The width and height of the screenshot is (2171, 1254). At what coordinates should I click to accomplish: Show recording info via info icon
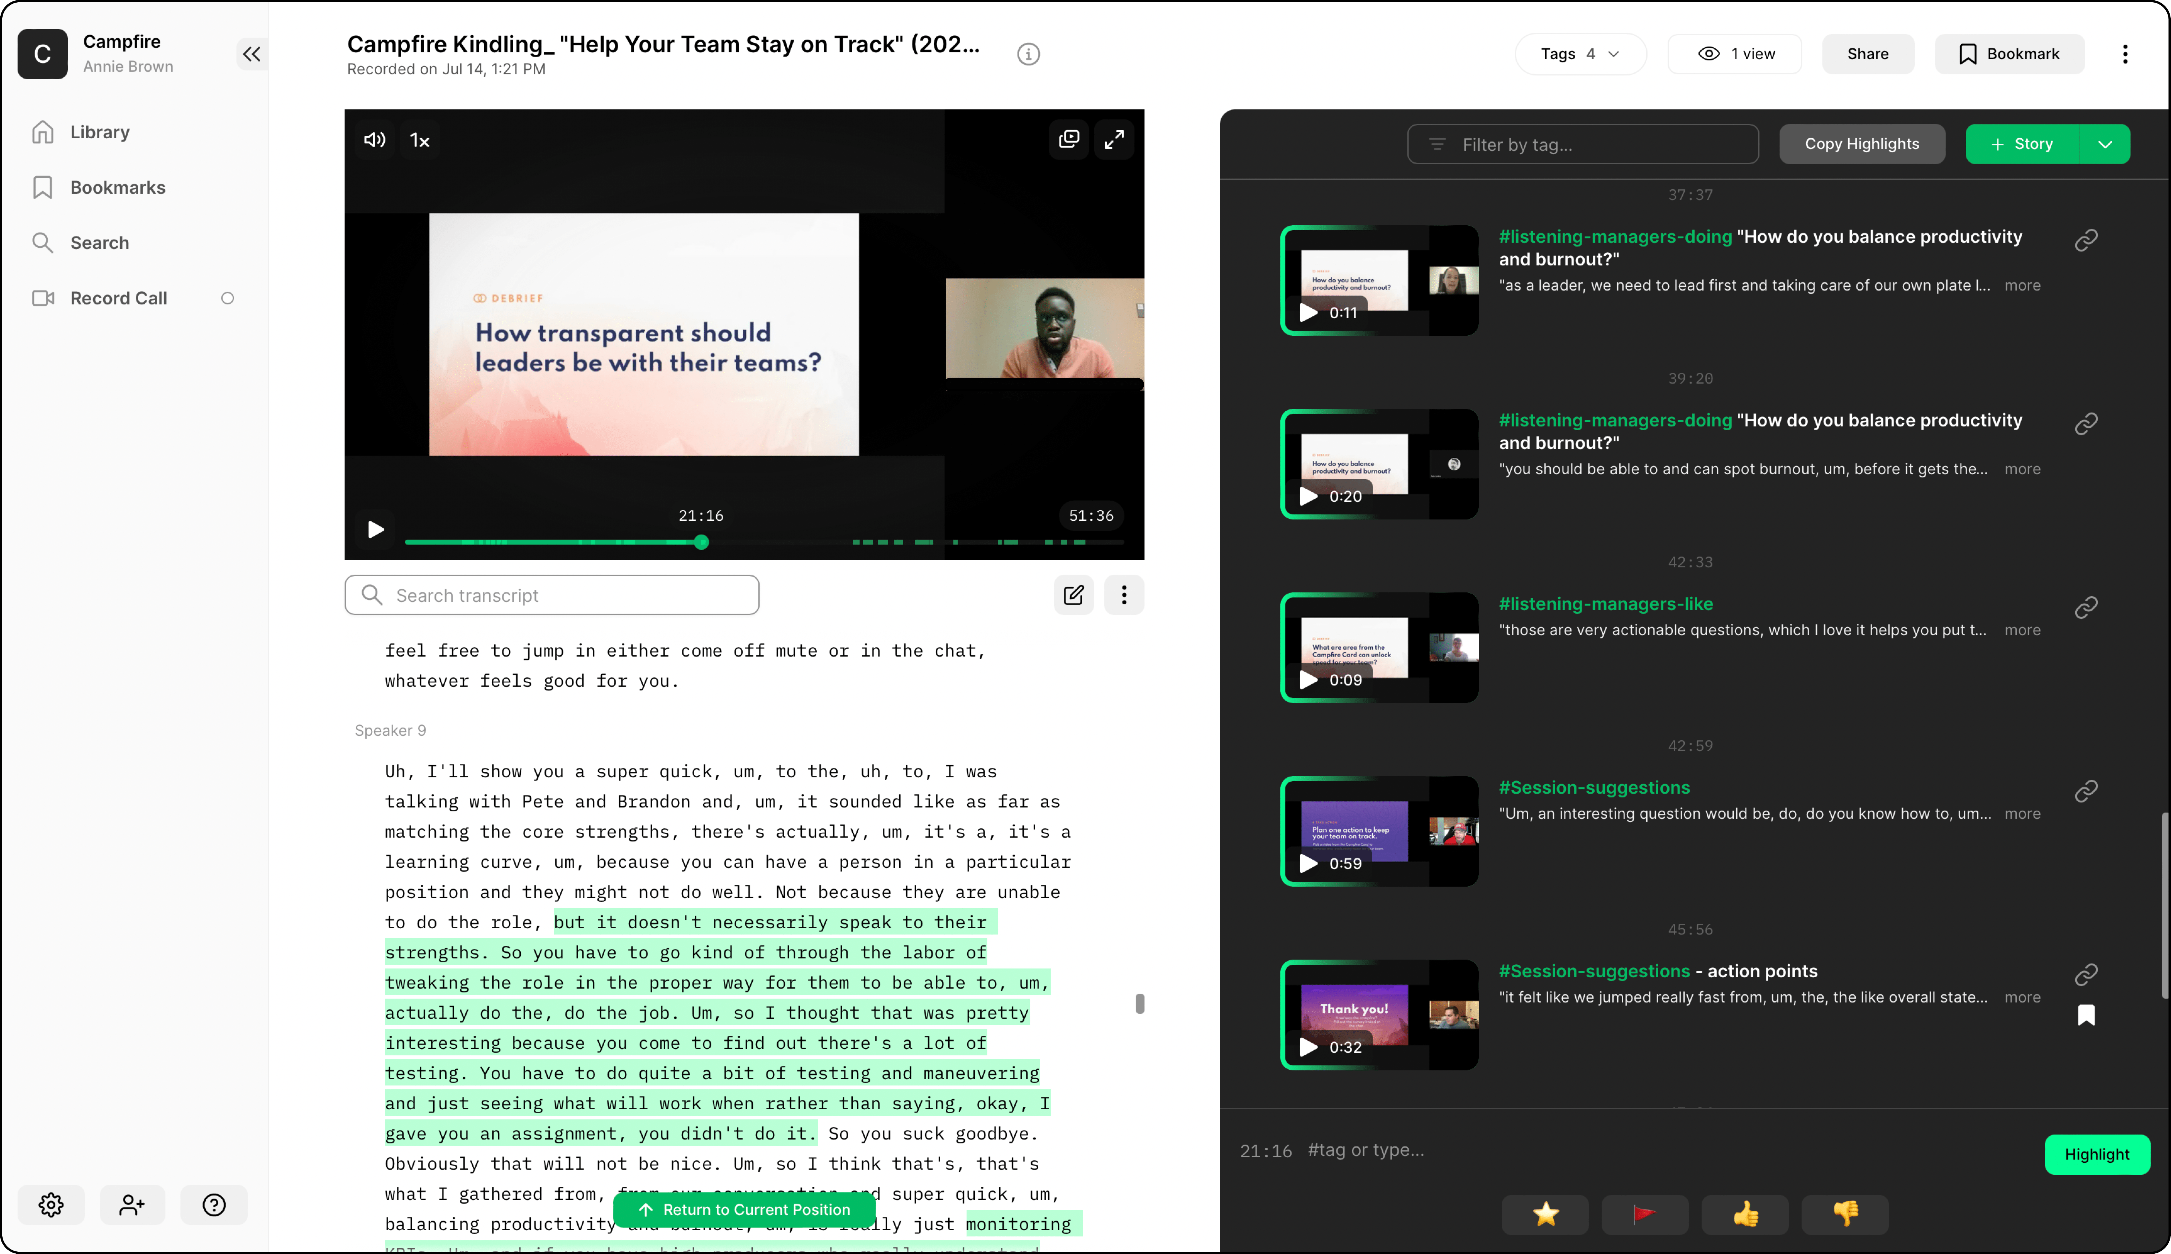pyautogui.click(x=1028, y=54)
